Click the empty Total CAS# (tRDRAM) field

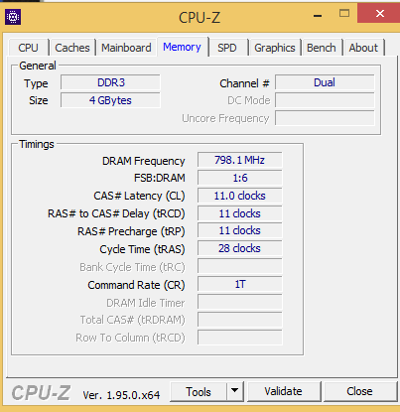tap(240, 320)
